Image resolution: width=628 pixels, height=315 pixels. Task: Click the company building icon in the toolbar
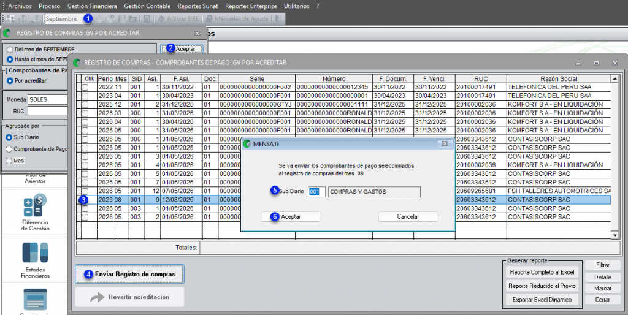[x=23, y=19]
